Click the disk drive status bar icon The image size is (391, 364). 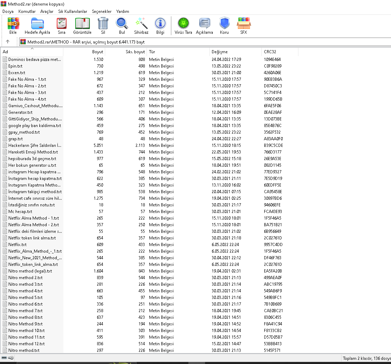pyautogui.click(x=4, y=358)
